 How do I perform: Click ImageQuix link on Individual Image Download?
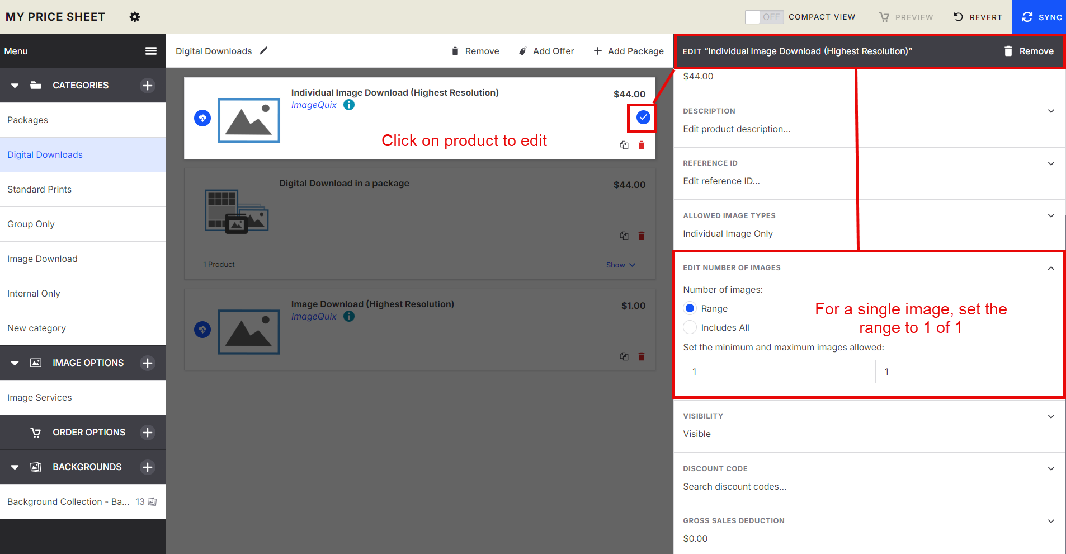tap(314, 105)
